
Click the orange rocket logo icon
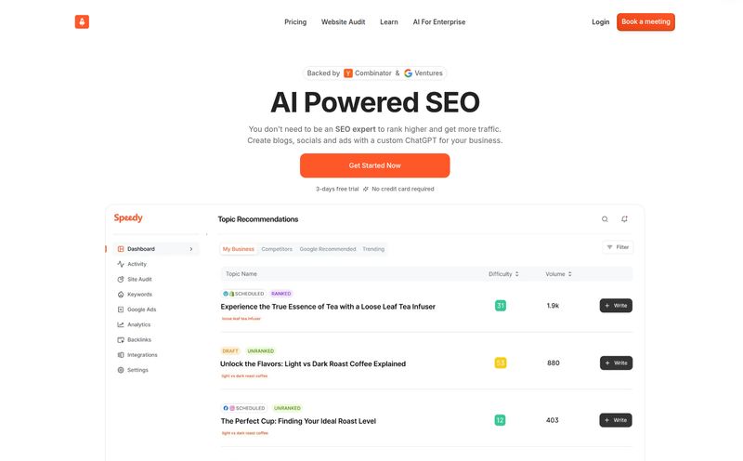82,21
